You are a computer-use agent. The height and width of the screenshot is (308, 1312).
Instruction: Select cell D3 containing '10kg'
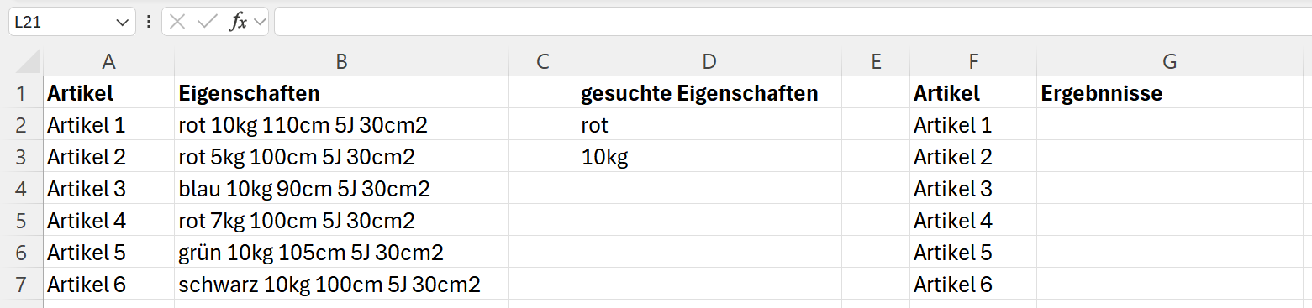tap(709, 157)
